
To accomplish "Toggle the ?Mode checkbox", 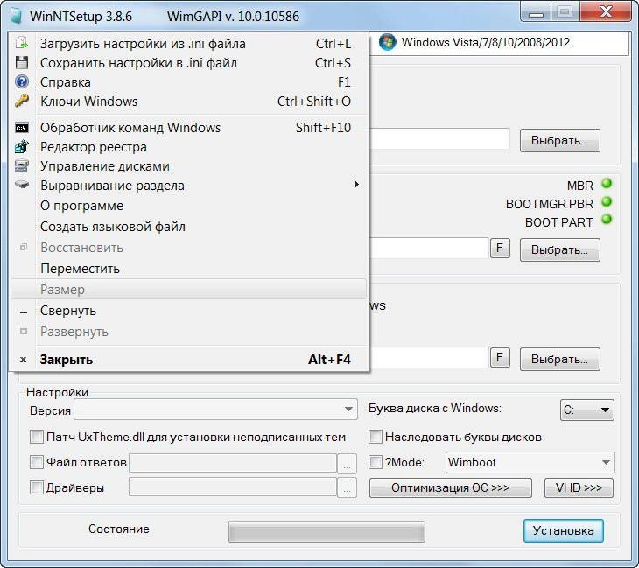I will pos(376,462).
